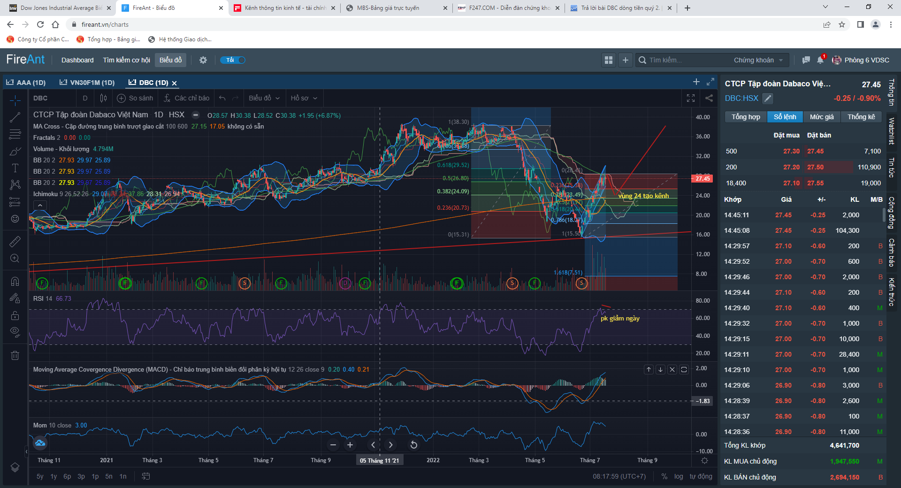The height and width of the screenshot is (488, 901).
Task: Open the Thống kê tab
Action: pos(861,117)
